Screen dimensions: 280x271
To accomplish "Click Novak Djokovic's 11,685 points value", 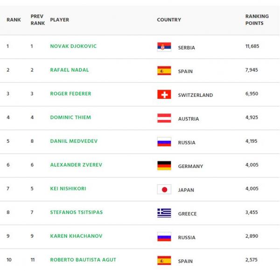I will (252, 46).
